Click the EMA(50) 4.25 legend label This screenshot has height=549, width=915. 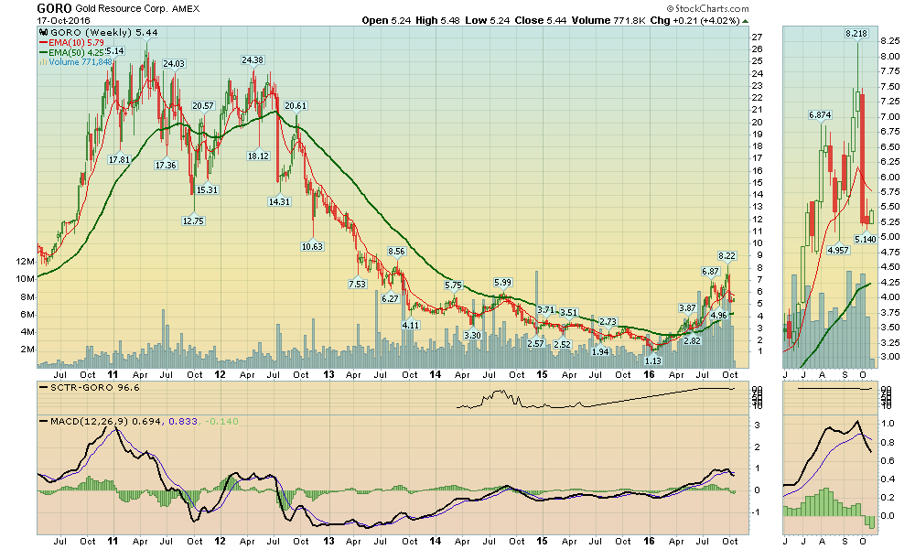[x=77, y=52]
